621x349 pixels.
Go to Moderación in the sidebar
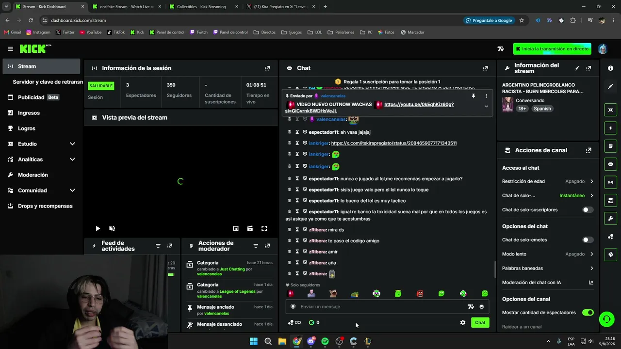[x=41, y=175]
